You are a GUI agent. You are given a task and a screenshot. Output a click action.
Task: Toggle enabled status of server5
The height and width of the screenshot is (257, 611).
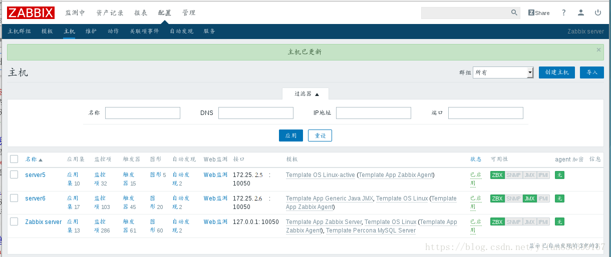(475, 179)
